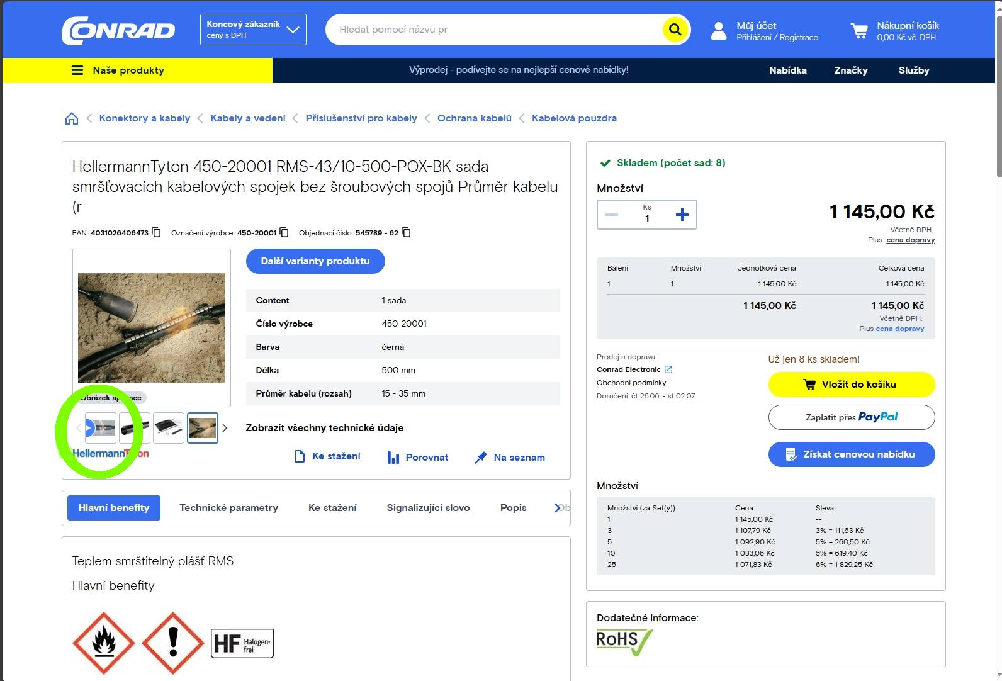
Task: Open the Nákupní košík cart icon
Action: click(x=859, y=30)
